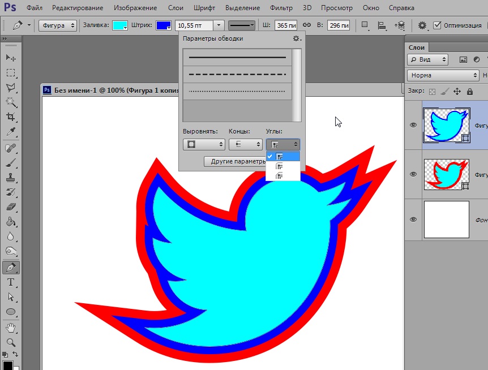Viewport: 488px width, 370px height.
Task: Select the checked miter corner option
Action: (283, 156)
